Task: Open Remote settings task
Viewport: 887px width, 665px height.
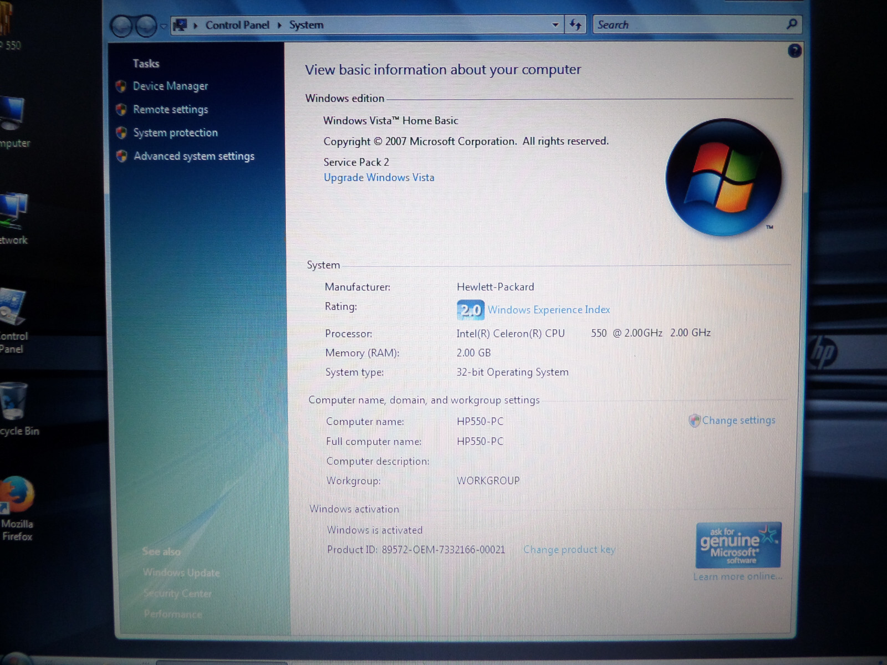Action: (170, 110)
